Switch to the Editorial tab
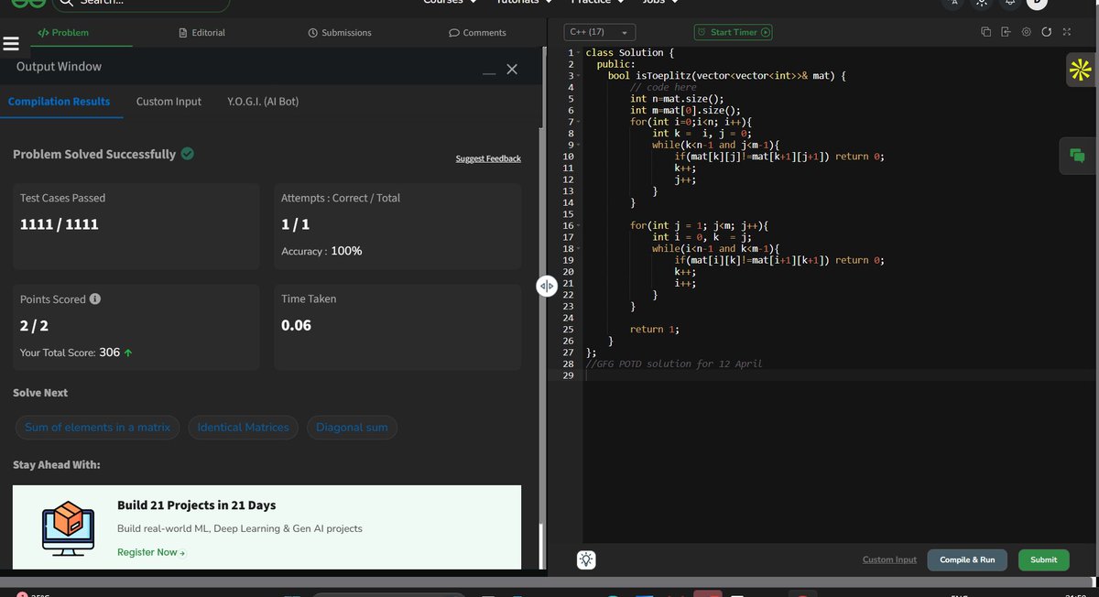Image resolution: width=1099 pixels, height=597 pixels. click(x=201, y=32)
